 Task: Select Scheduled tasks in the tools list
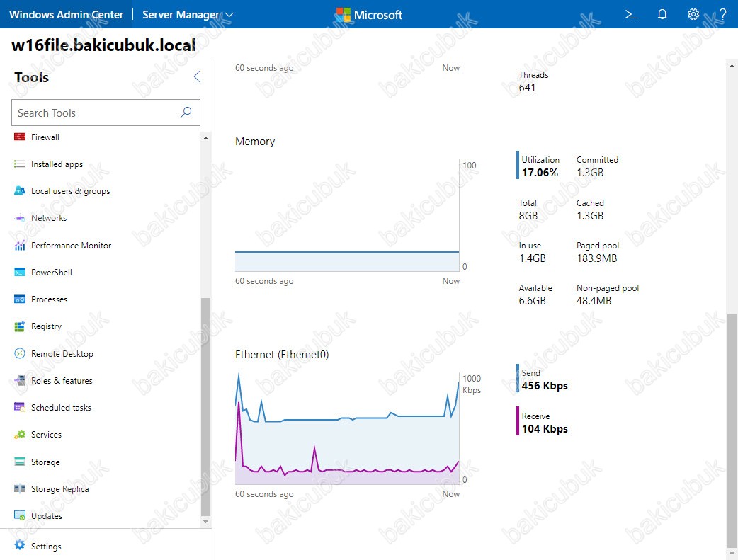pyautogui.click(x=61, y=408)
